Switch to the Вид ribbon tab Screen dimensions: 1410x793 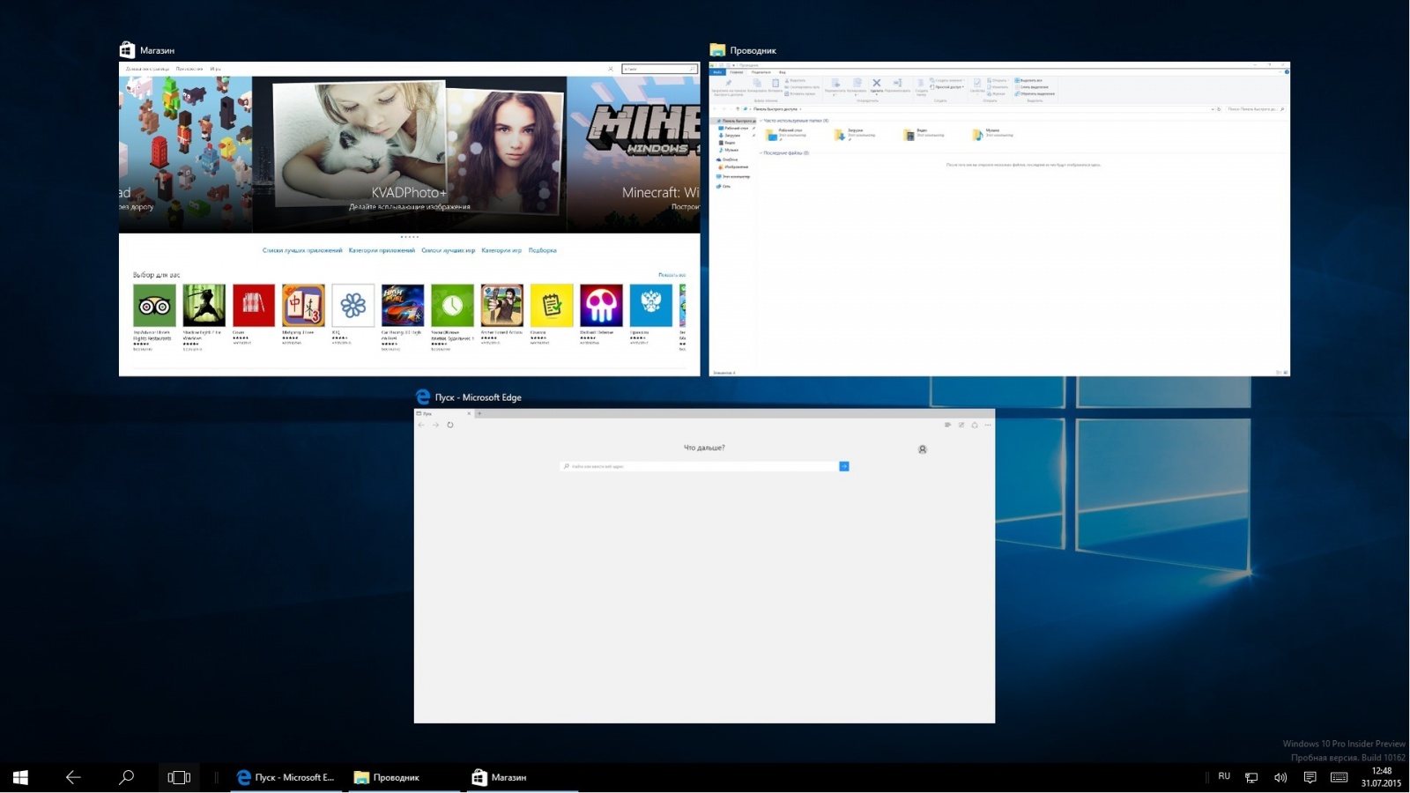point(782,72)
